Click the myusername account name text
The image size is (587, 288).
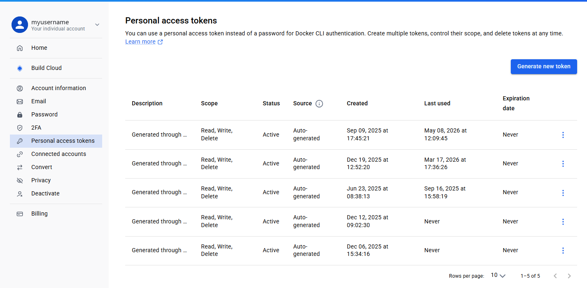pyautogui.click(x=50, y=22)
